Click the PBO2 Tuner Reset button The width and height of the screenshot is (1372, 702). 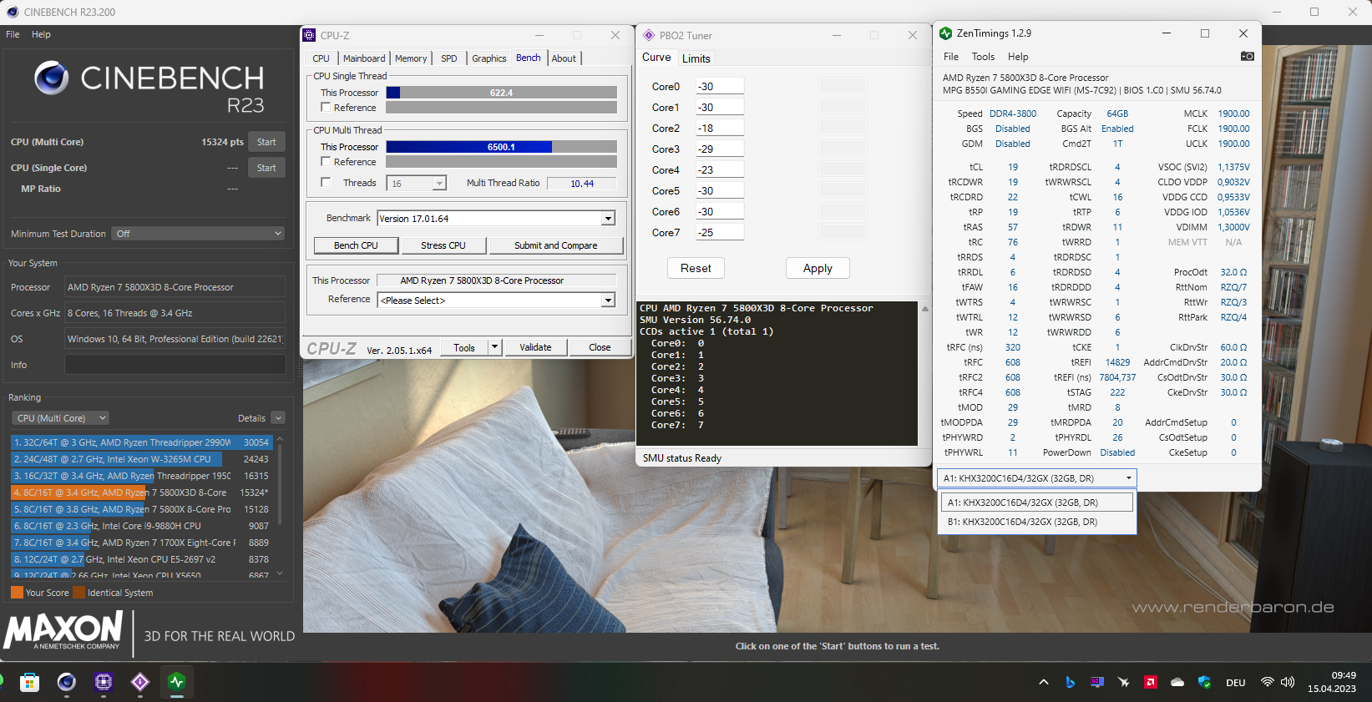point(696,268)
